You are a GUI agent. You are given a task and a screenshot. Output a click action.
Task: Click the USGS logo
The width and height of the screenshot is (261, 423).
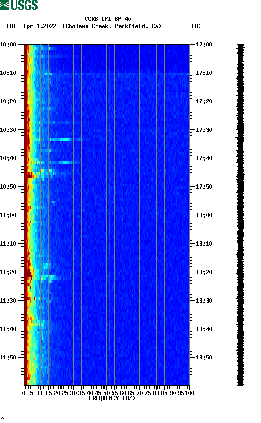coord(19,5)
